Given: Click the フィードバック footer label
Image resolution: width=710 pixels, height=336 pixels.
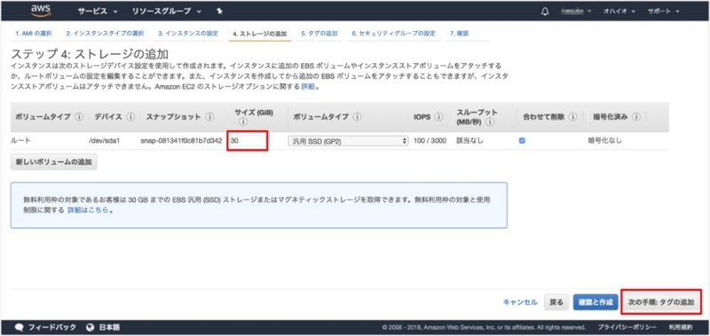Looking at the screenshot, I should coord(52,327).
